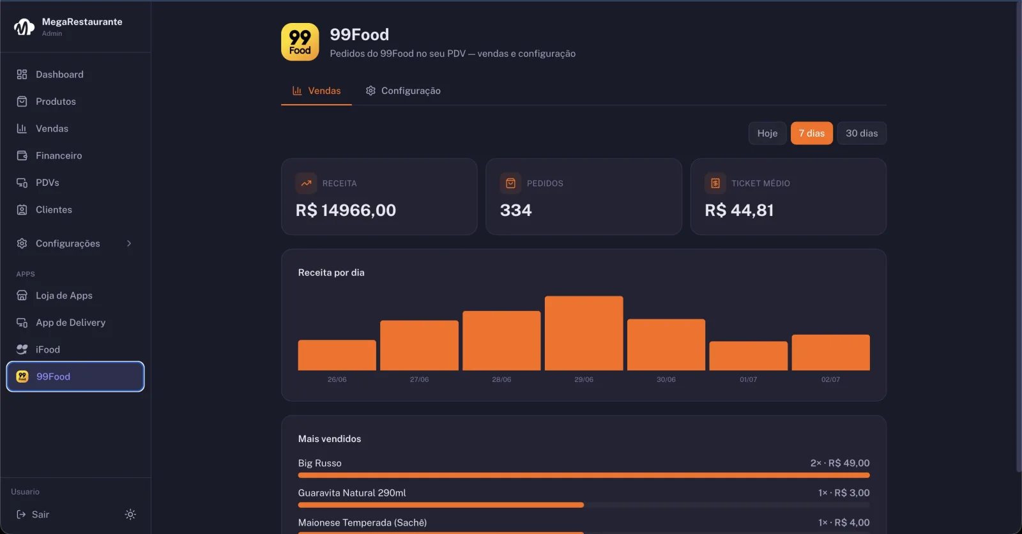This screenshot has height=534, width=1022.
Task: Click the Financeiro wallet icon
Action: click(22, 156)
